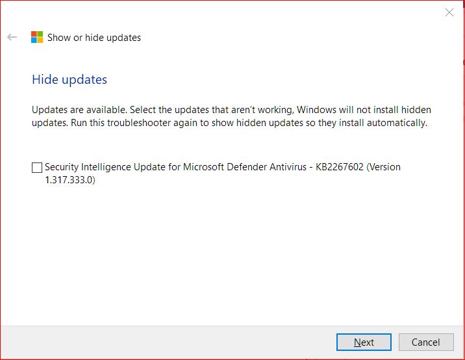Tick the Security Intelligence Update checkbox
Viewport: 465px width, 360px height.
37,168
